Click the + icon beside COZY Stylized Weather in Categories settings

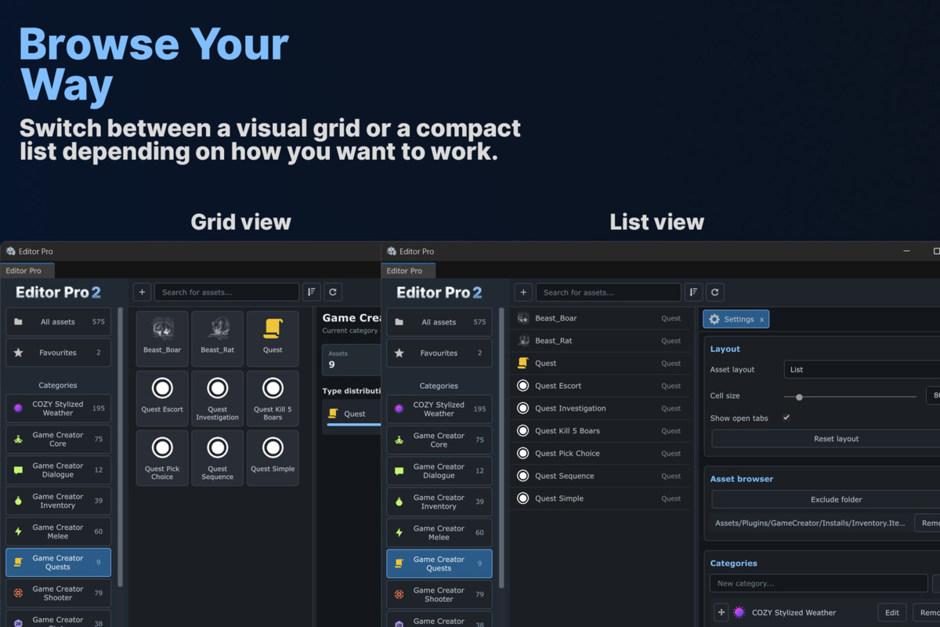[721, 613]
